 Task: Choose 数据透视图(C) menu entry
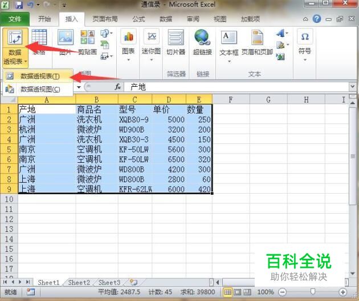[x=38, y=89]
